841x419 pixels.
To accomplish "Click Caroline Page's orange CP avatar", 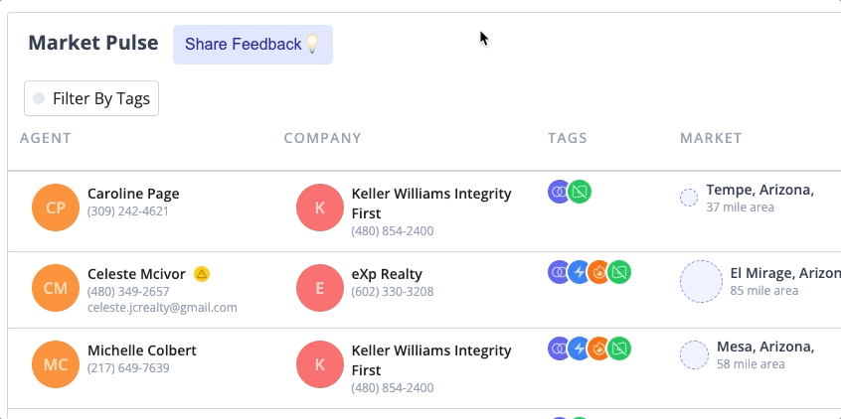I will tap(56, 208).
